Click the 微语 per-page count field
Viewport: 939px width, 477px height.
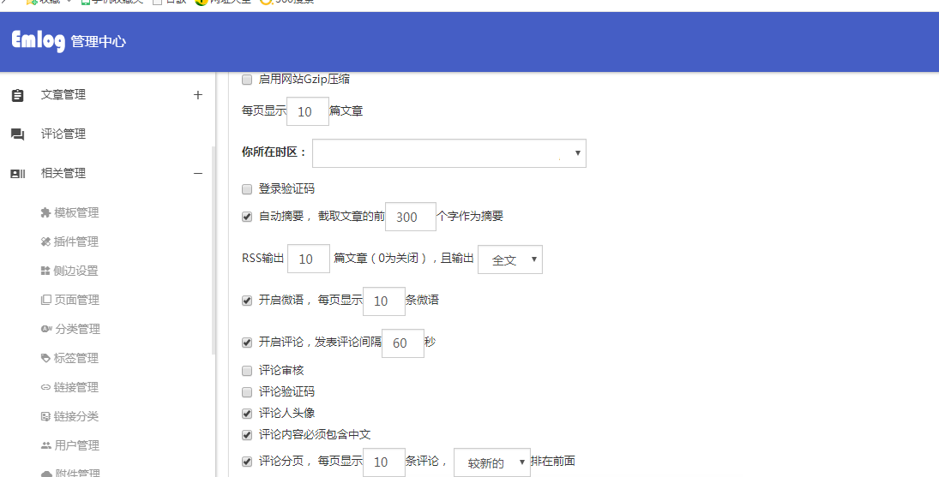(x=384, y=301)
